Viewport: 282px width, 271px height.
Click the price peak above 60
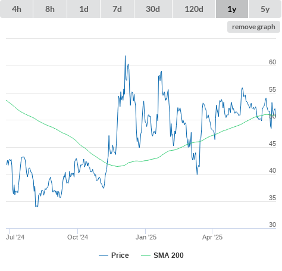(x=125, y=56)
